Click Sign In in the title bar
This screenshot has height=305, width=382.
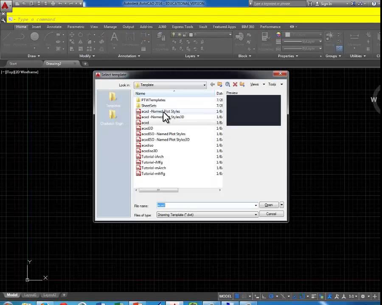326,4
